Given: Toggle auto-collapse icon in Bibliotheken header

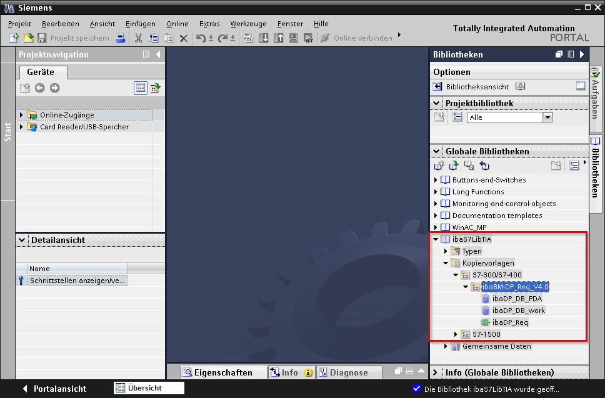Looking at the screenshot, I should [570, 54].
